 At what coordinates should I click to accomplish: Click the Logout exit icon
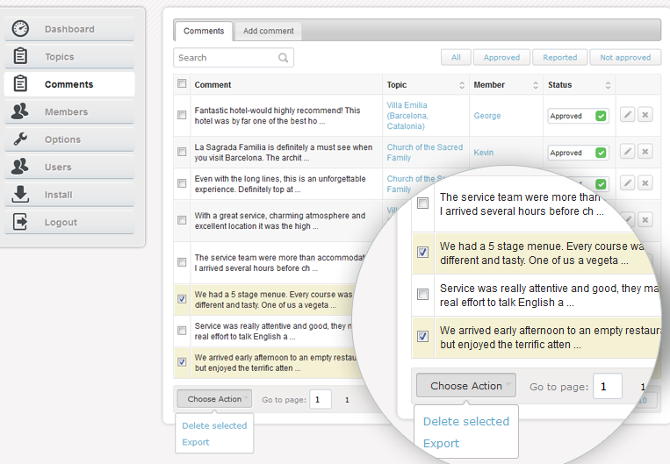[20, 222]
